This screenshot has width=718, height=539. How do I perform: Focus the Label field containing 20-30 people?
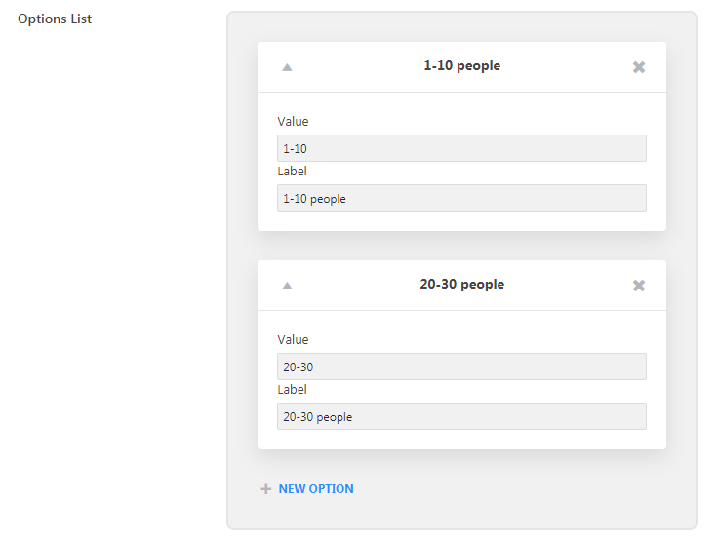(461, 416)
